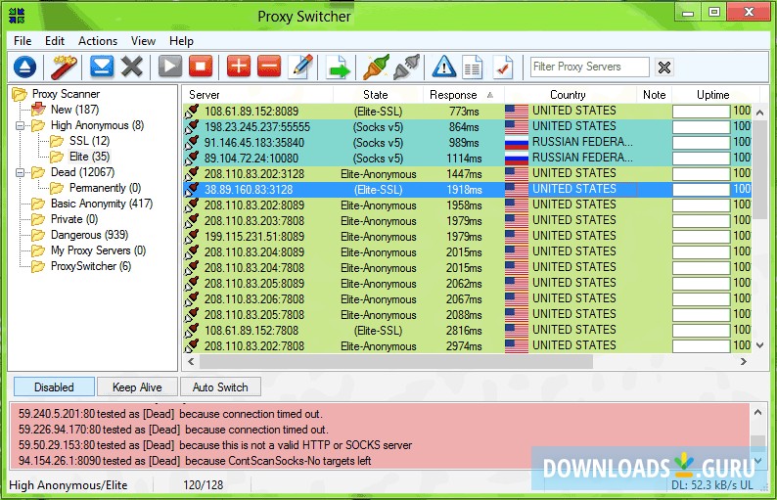This screenshot has height=500, width=777.
Task: Select the Private (0) folder
Action: [x=74, y=219]
